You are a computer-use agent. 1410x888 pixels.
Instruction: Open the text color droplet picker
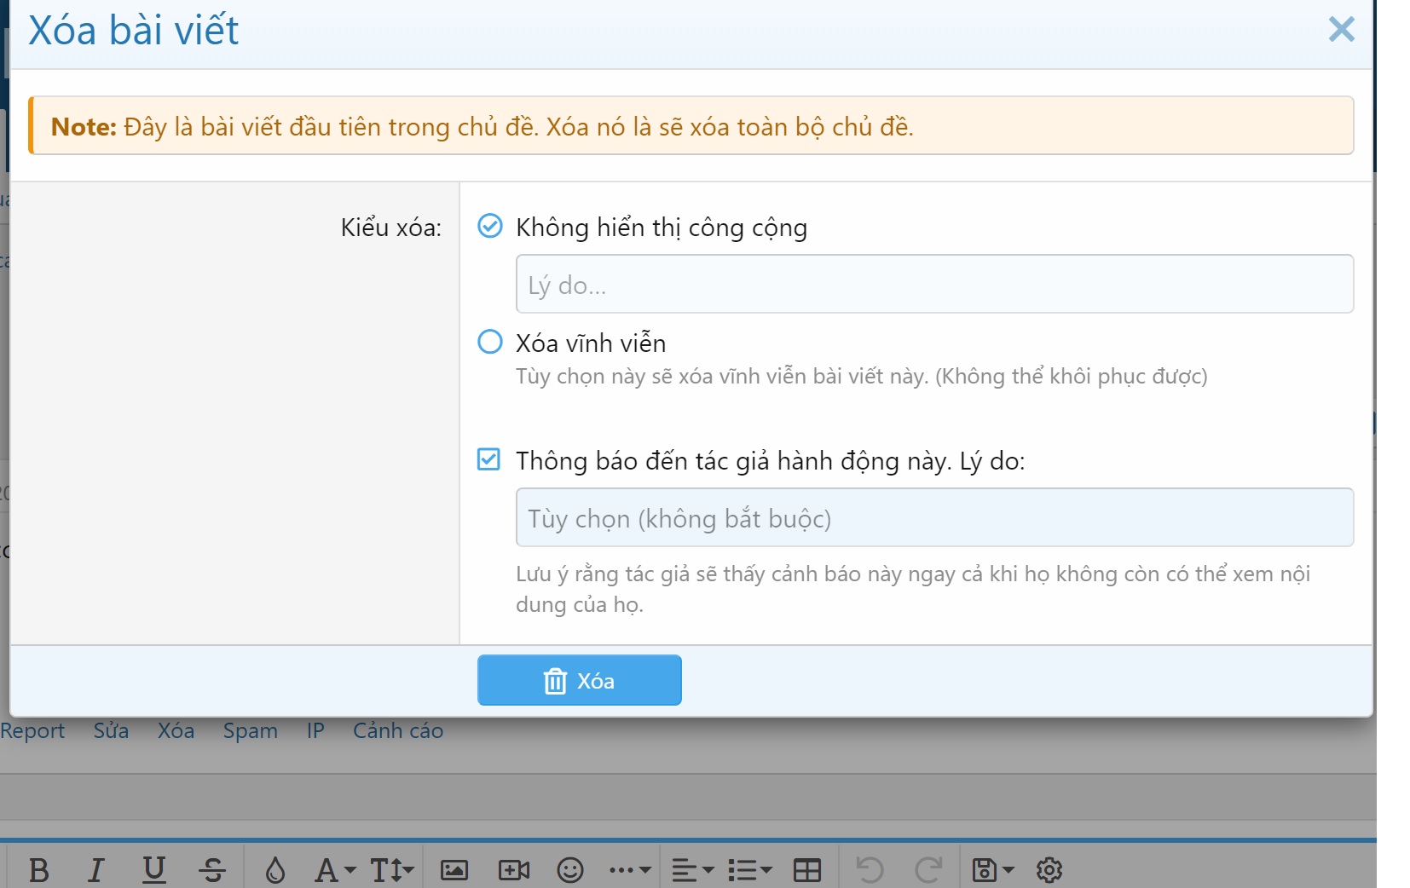click(x=274, y=870)
